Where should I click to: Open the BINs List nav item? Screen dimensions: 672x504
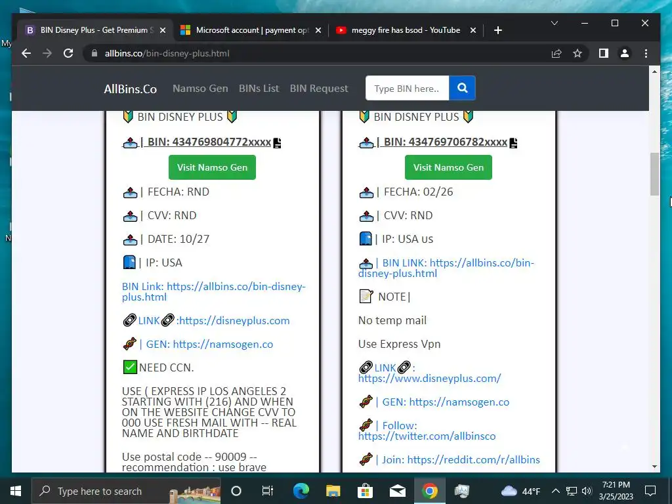[x=259, y=89]
